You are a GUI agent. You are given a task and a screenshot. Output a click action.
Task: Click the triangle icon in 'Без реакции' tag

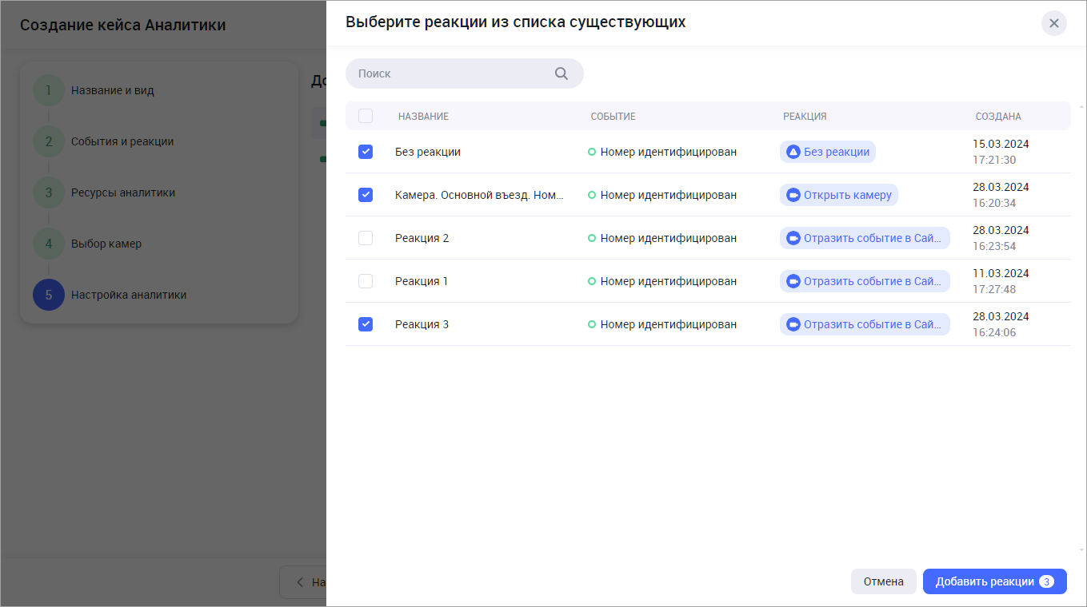coord(793,152)
